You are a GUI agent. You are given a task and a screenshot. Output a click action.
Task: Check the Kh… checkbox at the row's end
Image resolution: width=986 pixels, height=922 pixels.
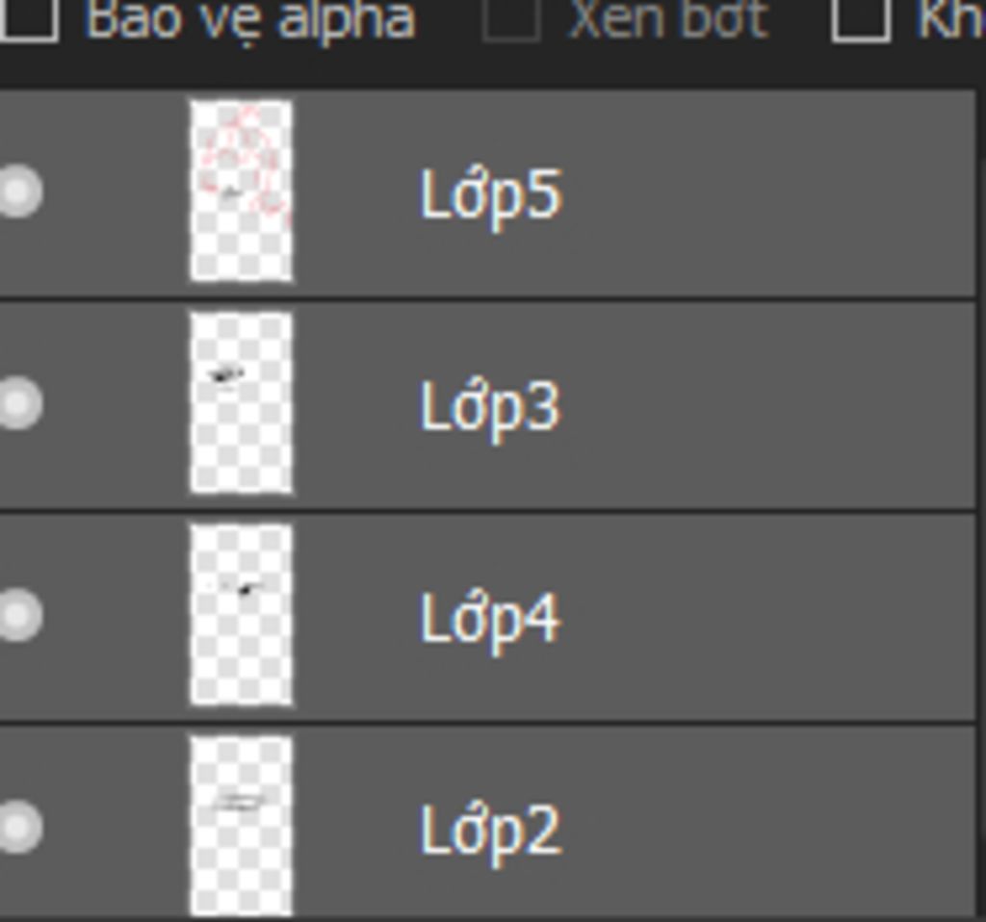coord(861,19)
